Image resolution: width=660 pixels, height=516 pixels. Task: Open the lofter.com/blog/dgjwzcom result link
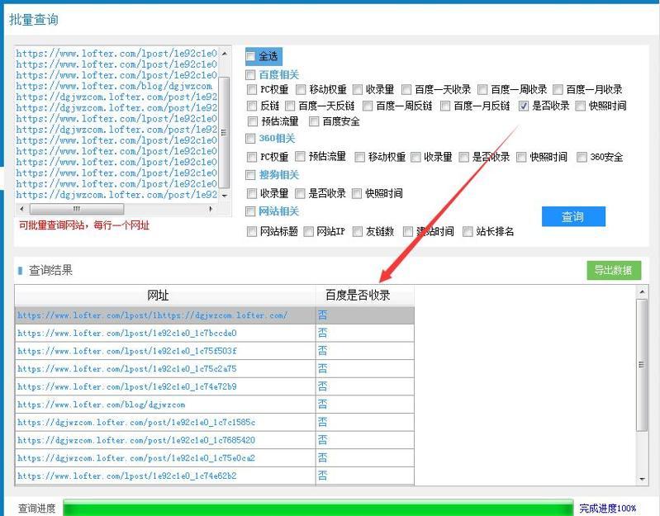click(x=102, y=405)
